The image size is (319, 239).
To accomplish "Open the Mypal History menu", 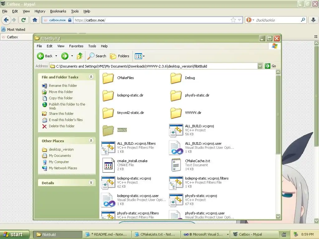I will click(40, 12).
